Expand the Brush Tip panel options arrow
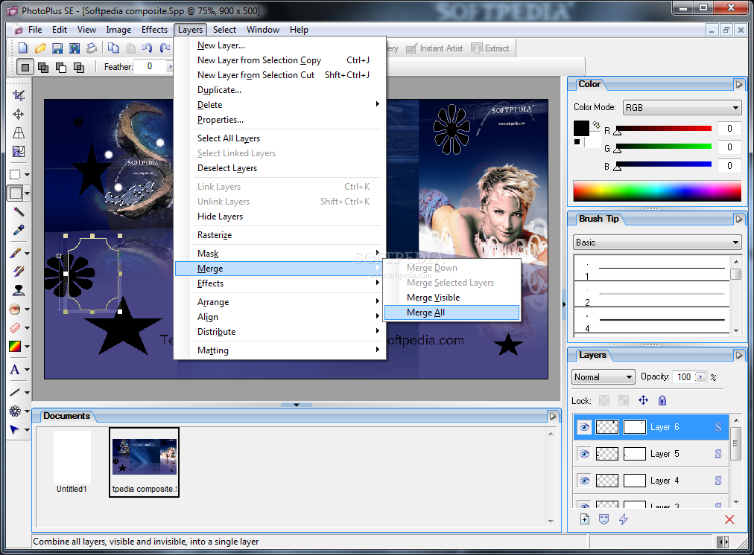The image size is (754, 555). [x=739, y=219]
